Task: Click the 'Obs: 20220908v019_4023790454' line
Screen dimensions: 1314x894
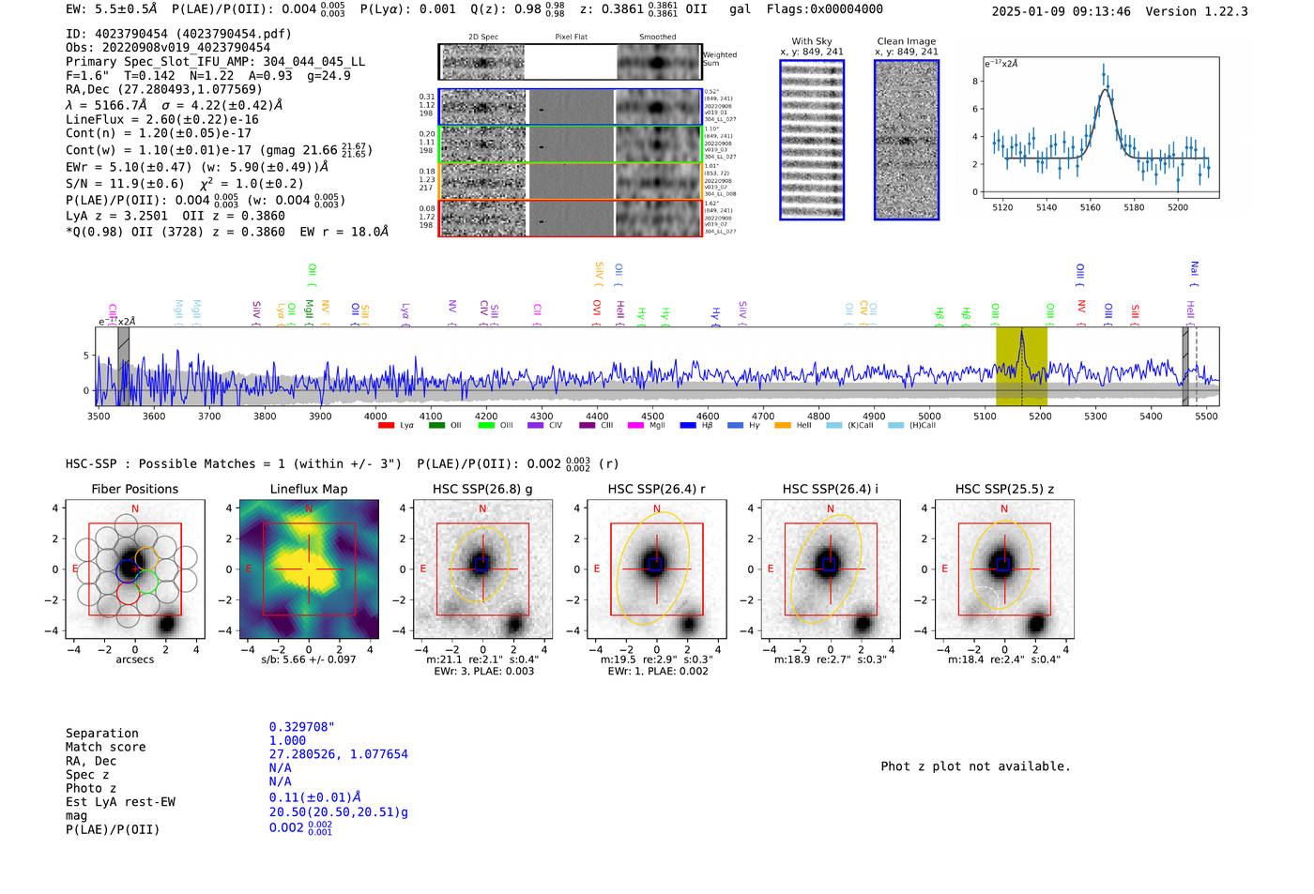Action: tap(168, 48)
